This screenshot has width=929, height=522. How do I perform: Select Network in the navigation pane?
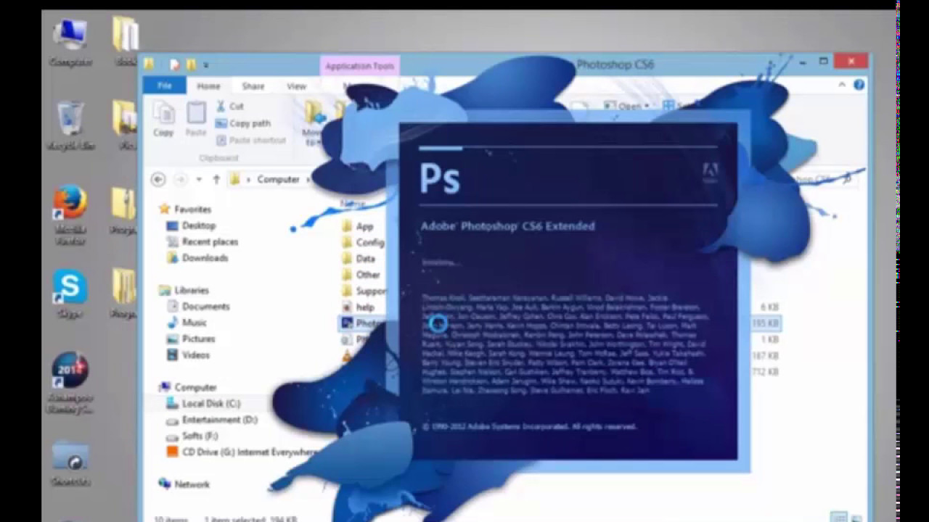pyautogui.click(x=184, y=484)
